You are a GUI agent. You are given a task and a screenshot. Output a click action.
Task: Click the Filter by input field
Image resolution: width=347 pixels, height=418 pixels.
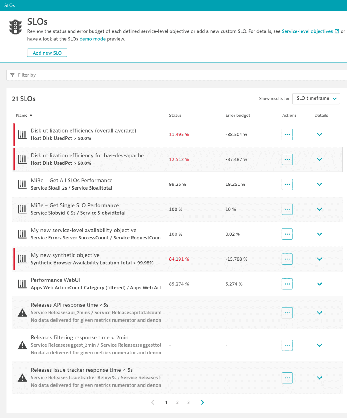177,75
